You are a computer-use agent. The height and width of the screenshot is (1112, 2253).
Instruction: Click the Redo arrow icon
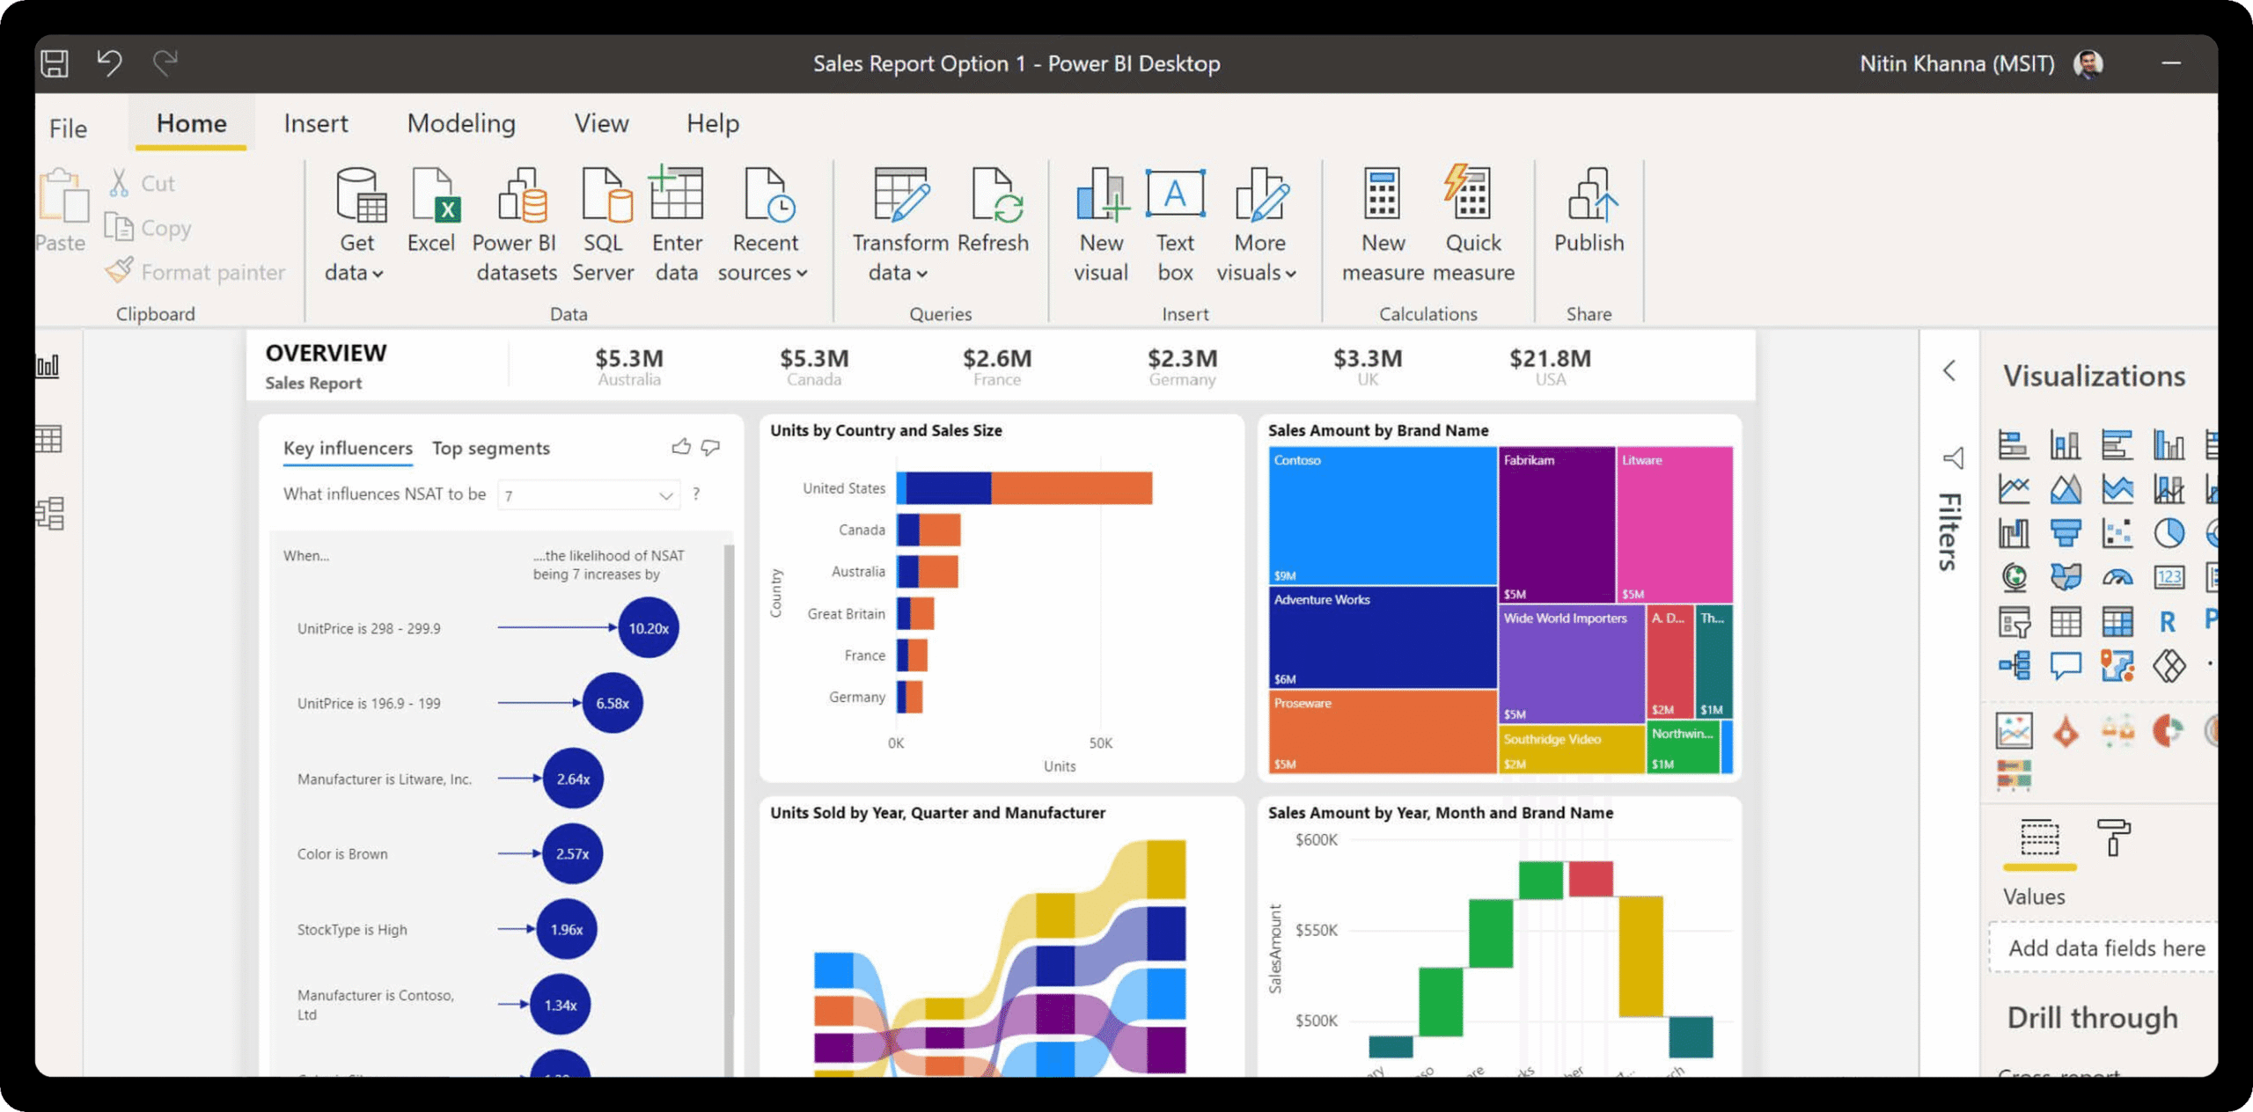(x=165, y=62)
